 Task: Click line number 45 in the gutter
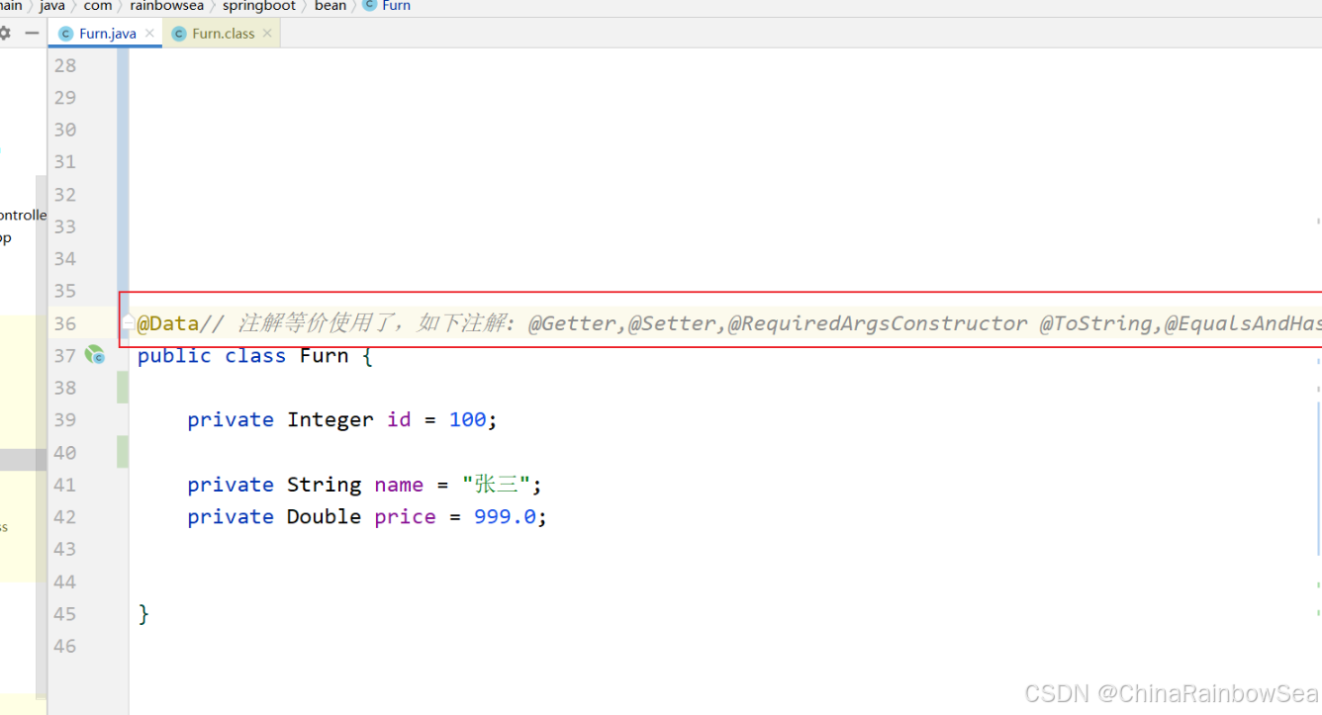[x=65, y=614]
